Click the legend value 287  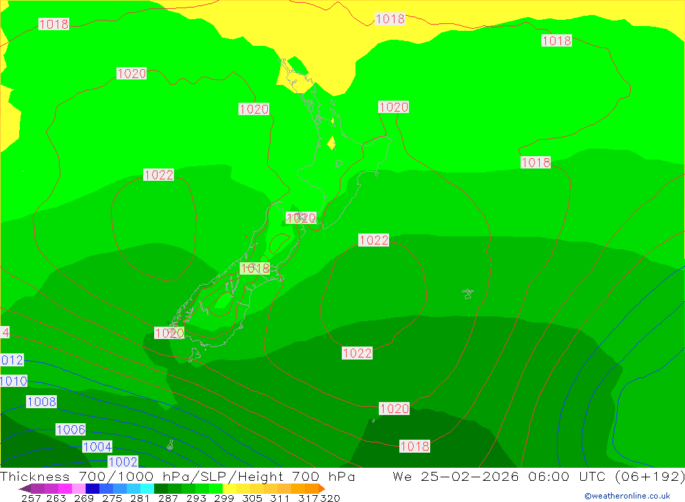(168, 498)
